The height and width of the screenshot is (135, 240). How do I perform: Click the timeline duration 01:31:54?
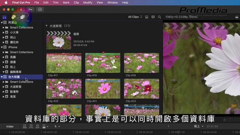[212, 126]
